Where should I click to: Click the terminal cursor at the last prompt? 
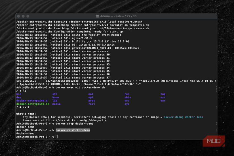pos(56,137)
